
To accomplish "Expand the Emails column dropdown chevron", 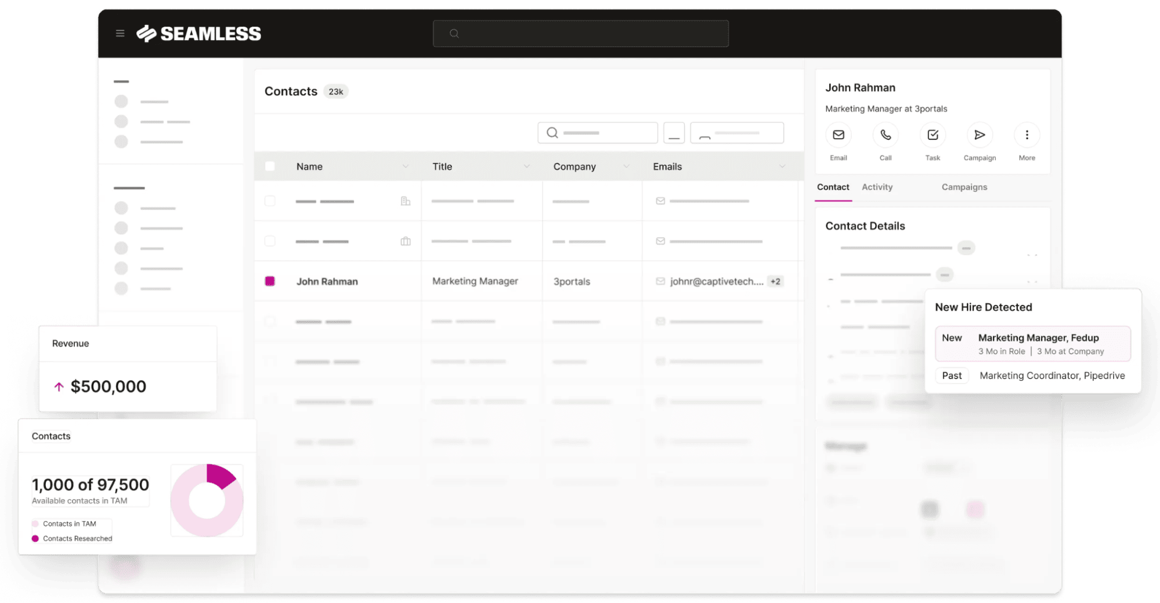I will pos(782,166).
